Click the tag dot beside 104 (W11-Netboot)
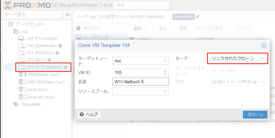Viewport: 275px width, 138px height. pyautogui.click(x=66, y=67)
